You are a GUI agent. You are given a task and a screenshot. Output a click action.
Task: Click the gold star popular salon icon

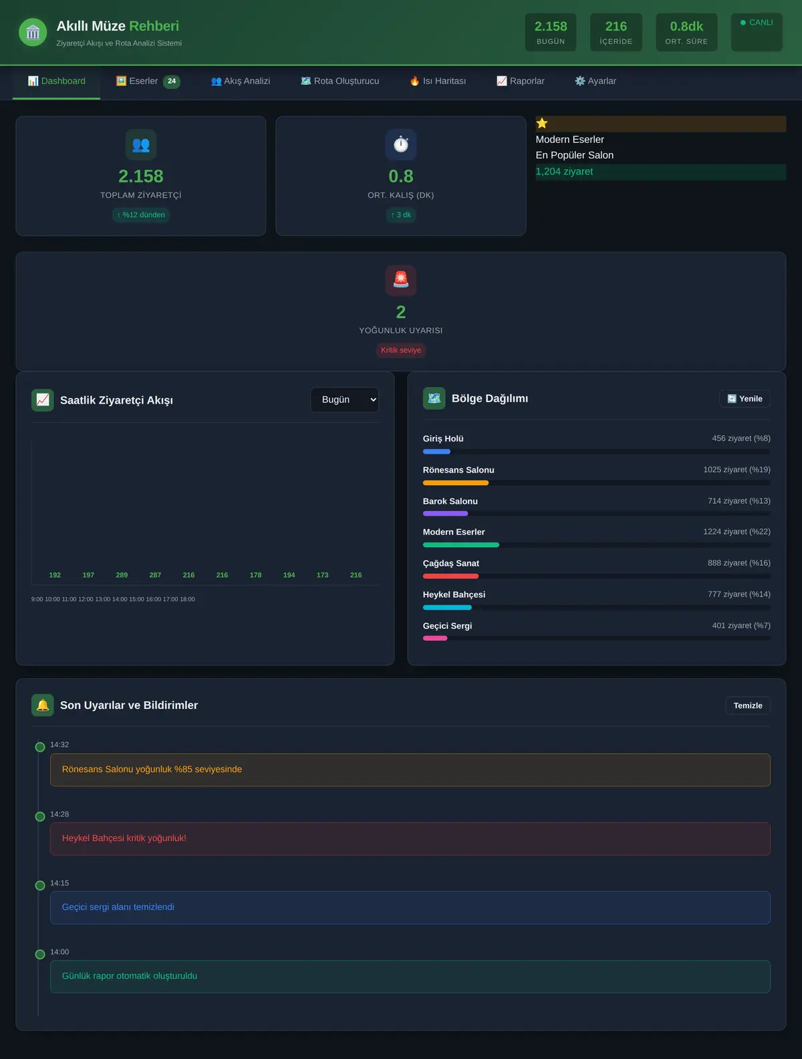(542, 124)
